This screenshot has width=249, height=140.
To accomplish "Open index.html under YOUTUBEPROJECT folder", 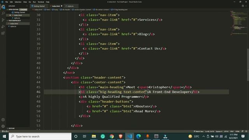I will [14, 23].
